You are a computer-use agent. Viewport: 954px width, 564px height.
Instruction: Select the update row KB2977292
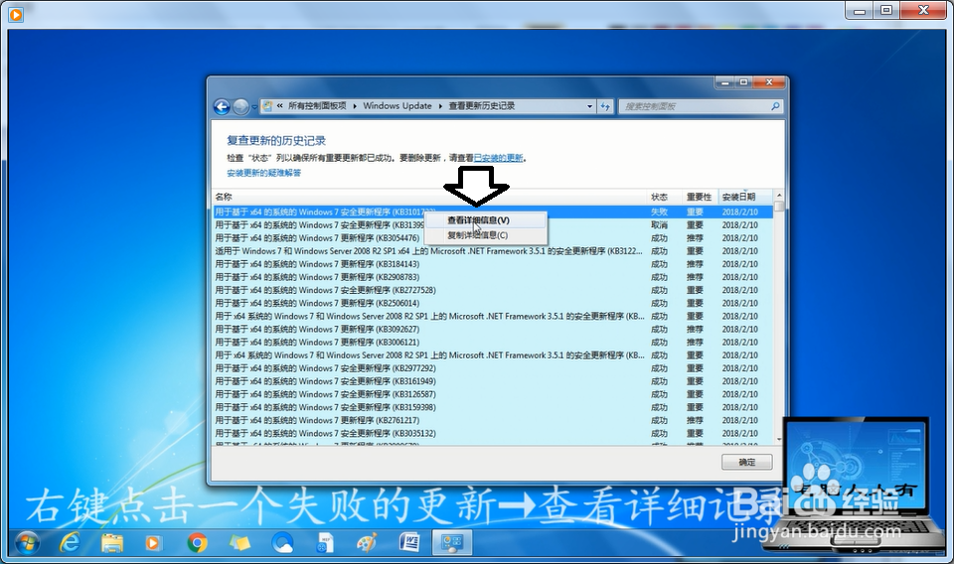(493, 368)
